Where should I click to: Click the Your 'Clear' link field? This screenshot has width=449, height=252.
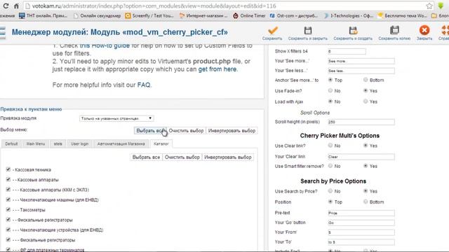[x=361, y=157]
